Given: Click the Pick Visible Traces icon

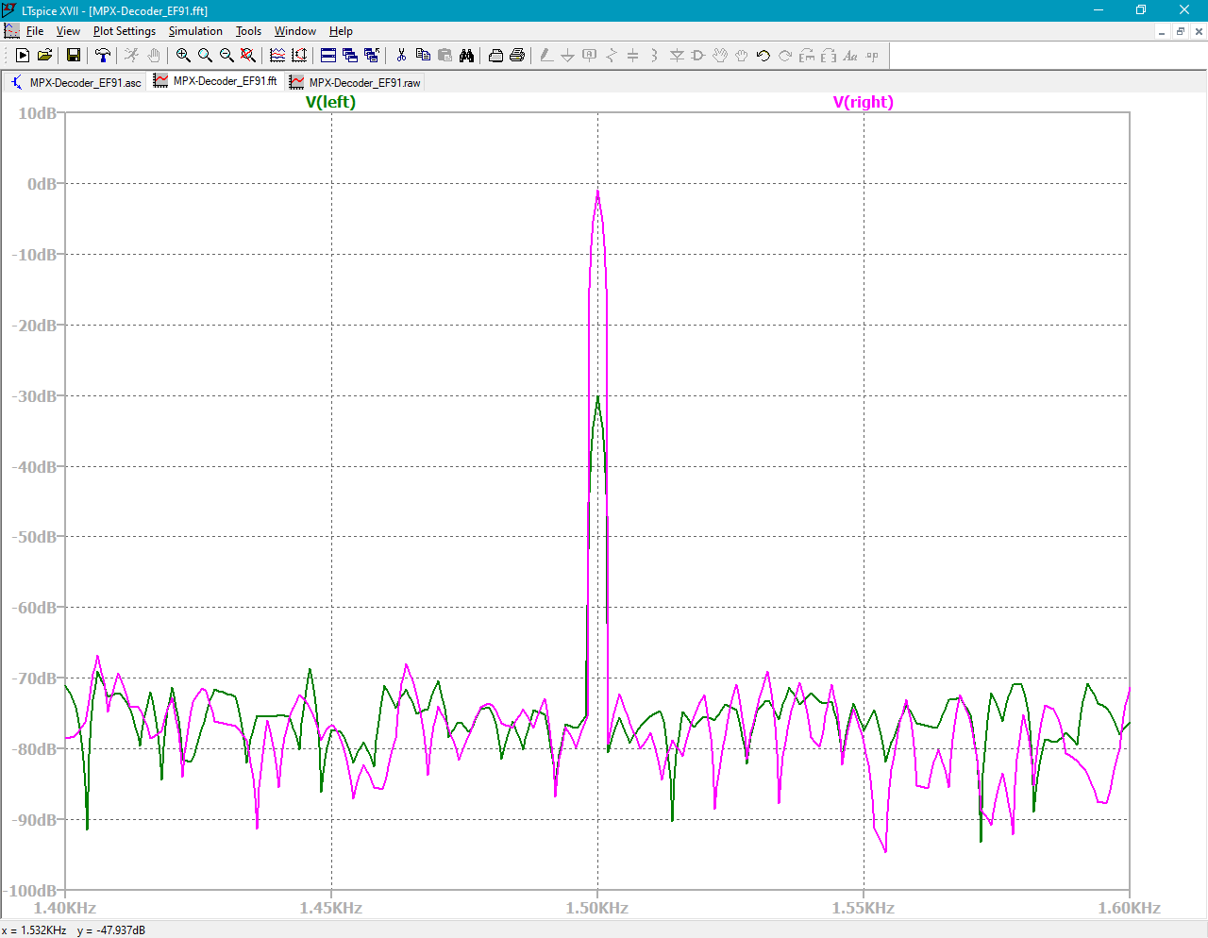Looking at the screenshot, I should (x=277, y=56).
